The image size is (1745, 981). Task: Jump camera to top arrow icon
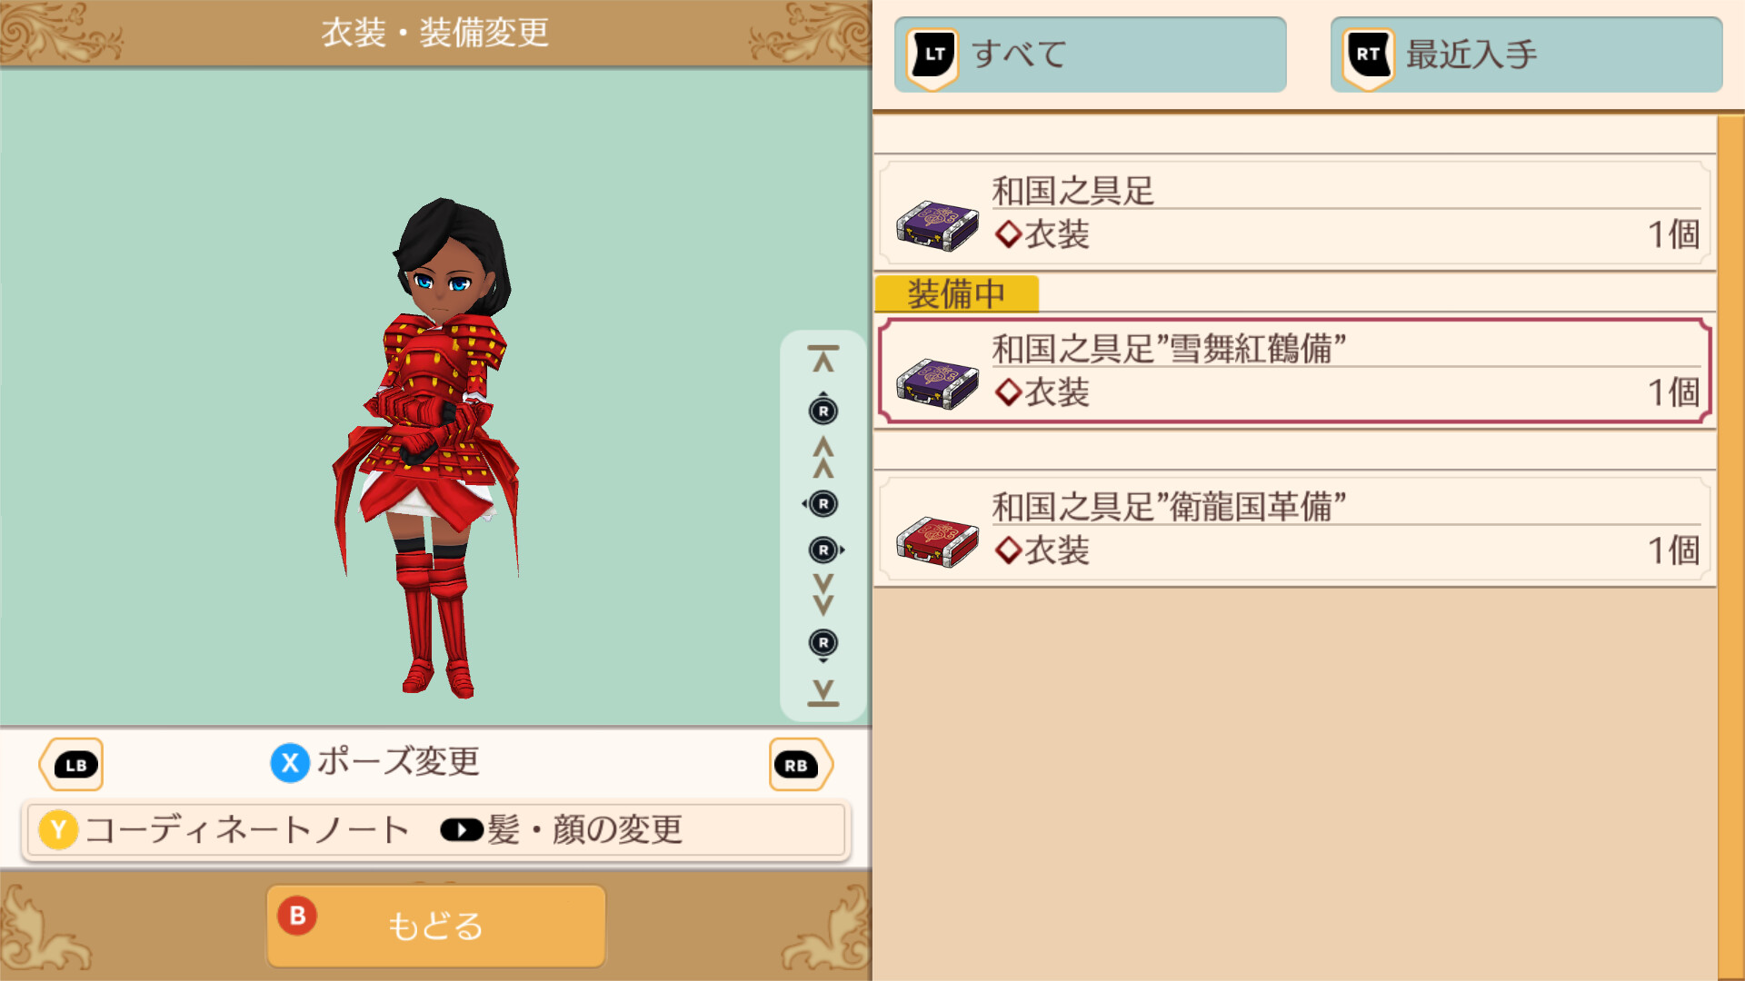[823, 359]
